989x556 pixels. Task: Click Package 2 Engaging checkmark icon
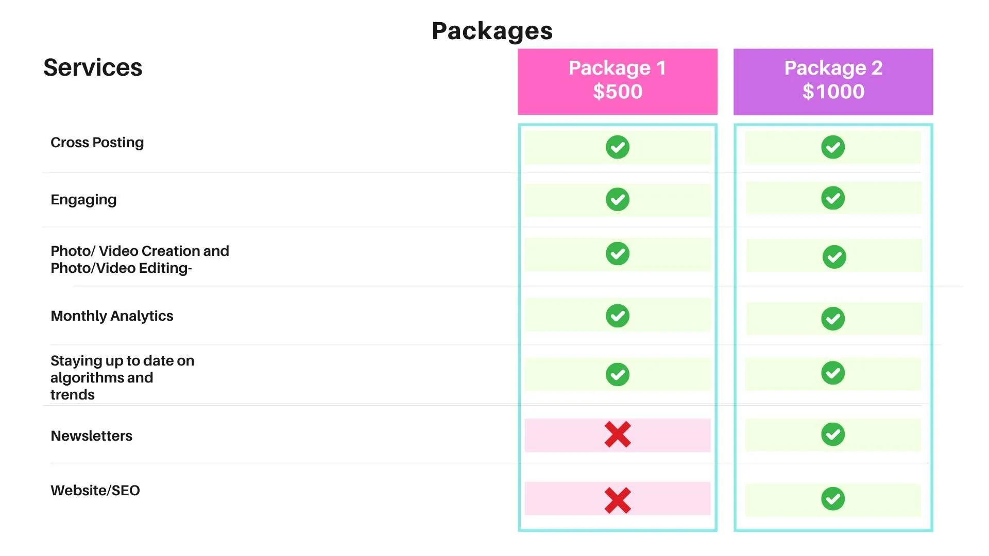point(832,198)
